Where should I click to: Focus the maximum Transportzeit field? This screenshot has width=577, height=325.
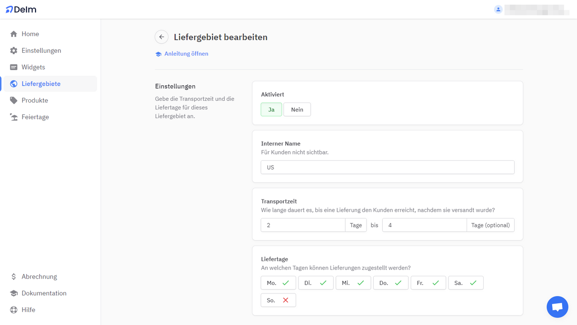424,225
